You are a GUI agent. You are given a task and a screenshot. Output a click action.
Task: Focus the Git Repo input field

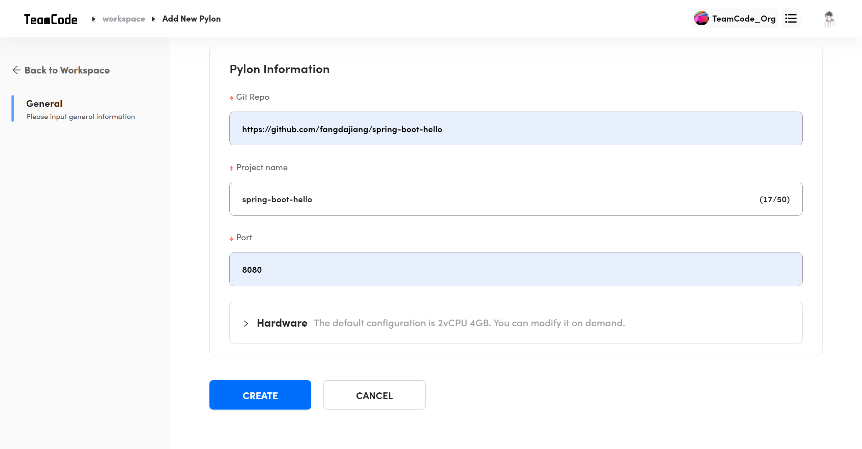pyautogui.click(x=516, y=128)
